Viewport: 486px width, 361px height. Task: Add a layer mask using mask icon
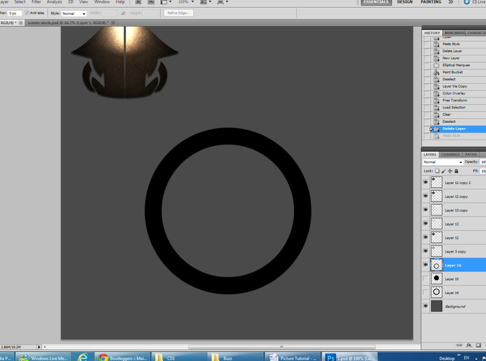point(478,345)
